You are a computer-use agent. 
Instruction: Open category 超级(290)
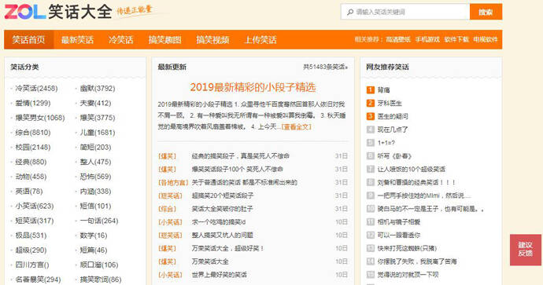[x=31, y=250]
